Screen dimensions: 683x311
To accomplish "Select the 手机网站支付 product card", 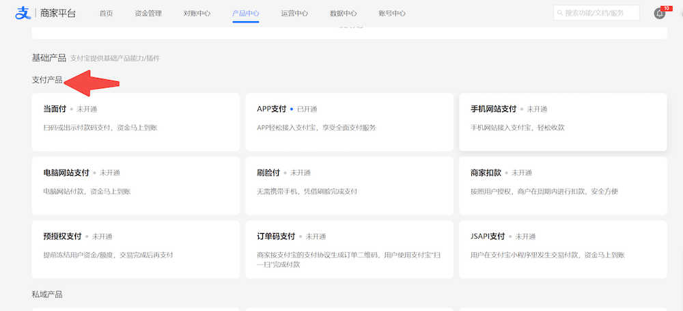I will click(x=563, y=122).
